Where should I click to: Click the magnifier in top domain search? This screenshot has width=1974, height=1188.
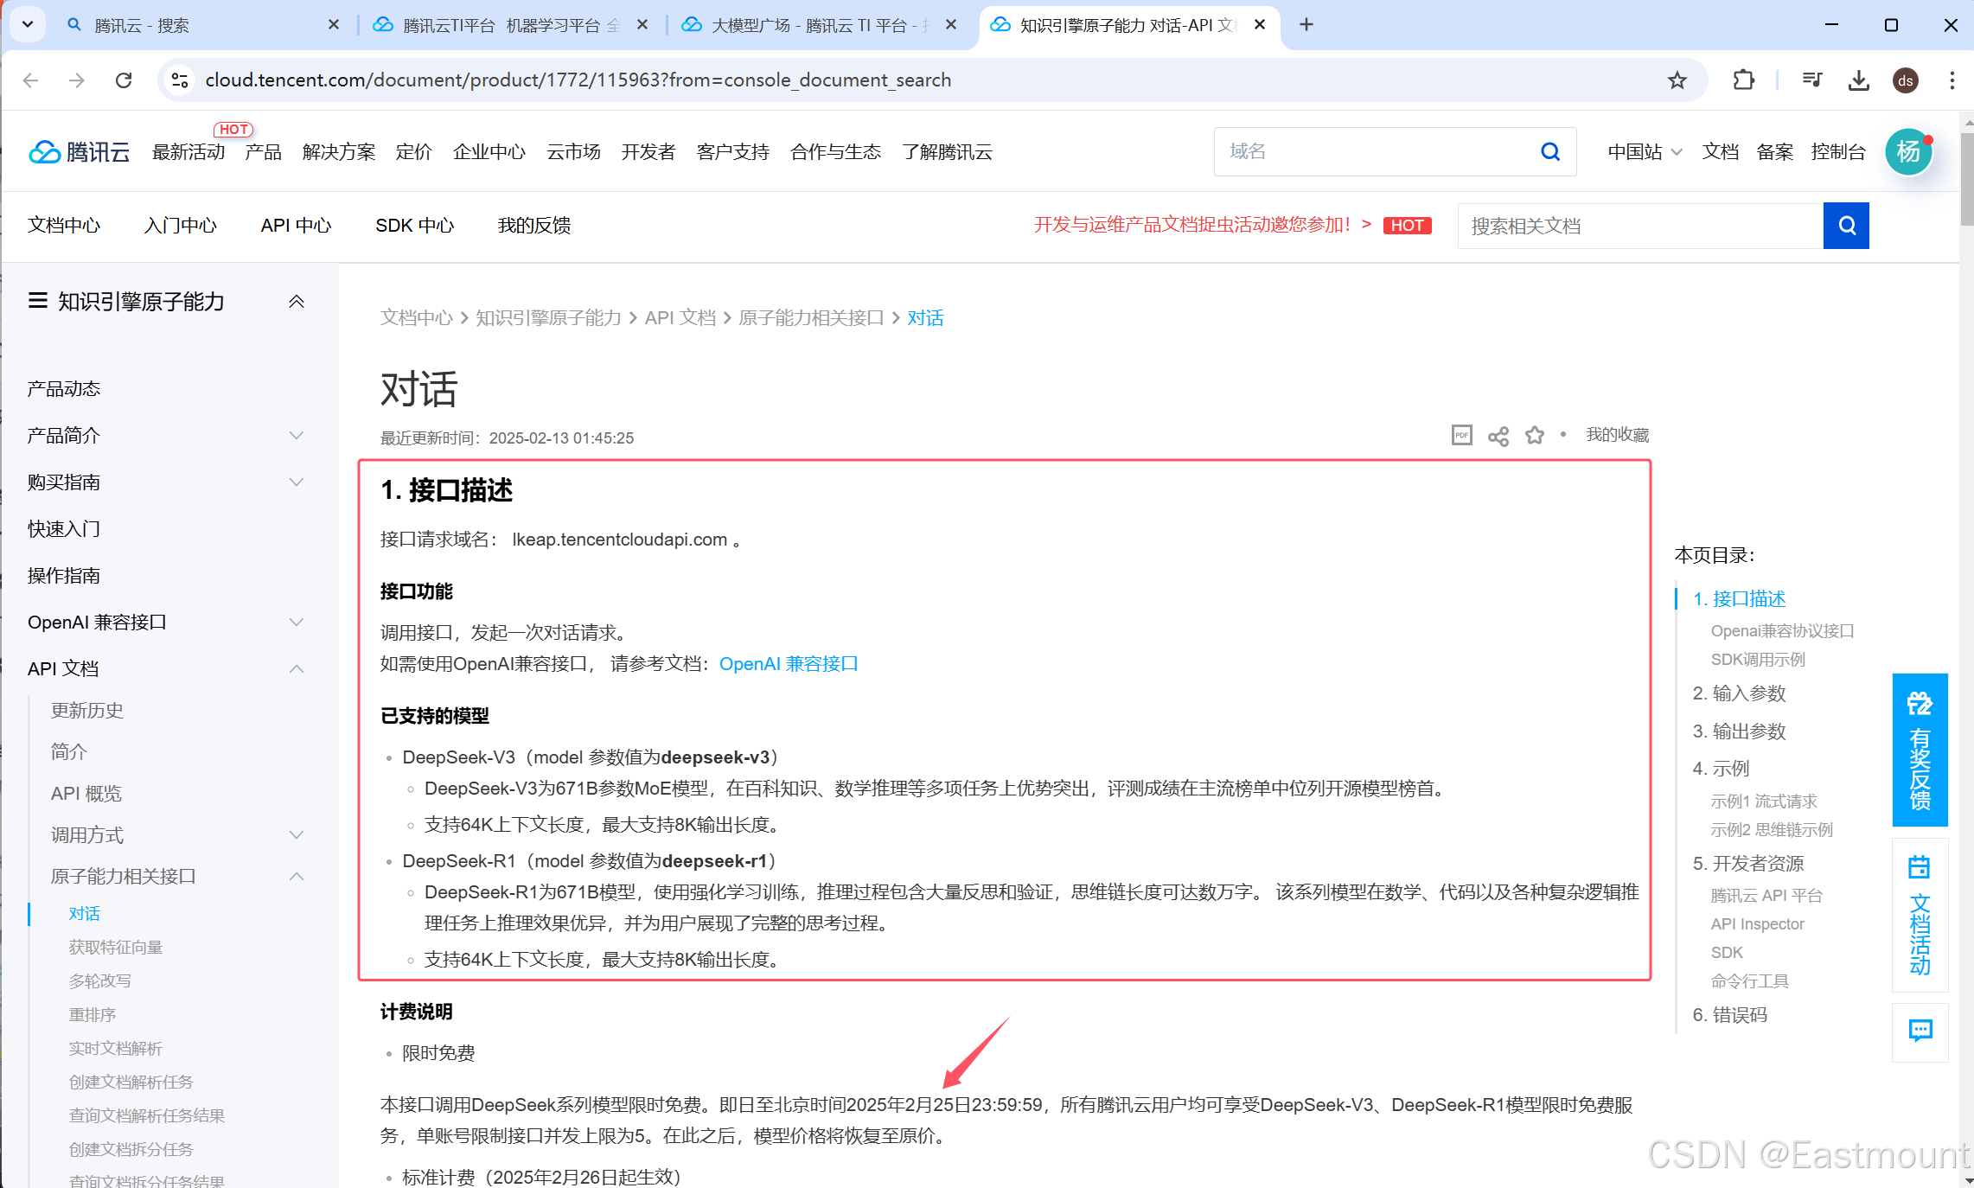click(x=1549, y=152)
